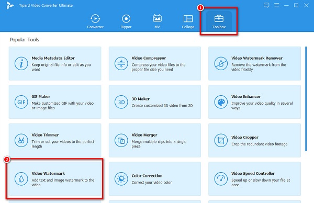Open the Converter tab
Image resolution: width=314 pixels, height=203 pixels.
95,21
